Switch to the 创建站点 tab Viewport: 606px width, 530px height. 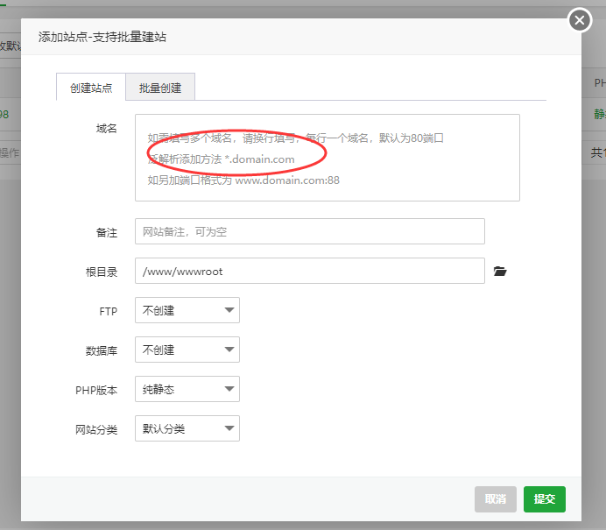click(x=91, y=88)
